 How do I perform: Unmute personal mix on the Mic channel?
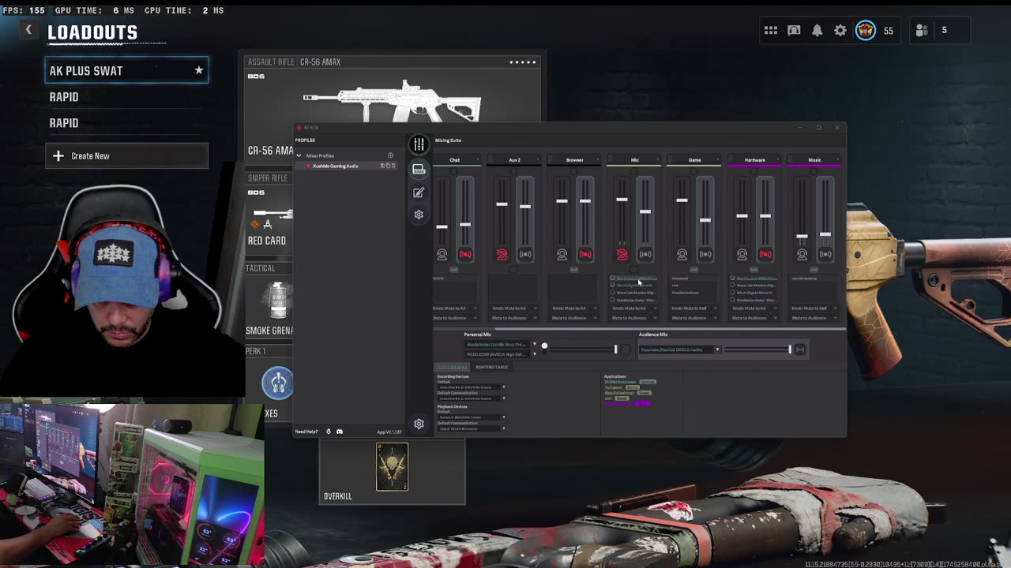(x=622, y=254)
